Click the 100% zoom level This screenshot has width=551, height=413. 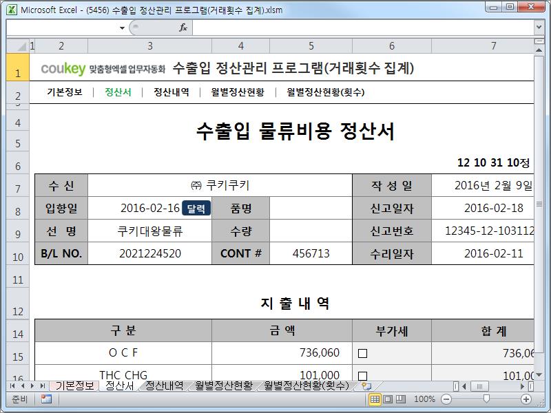pos(424,399)
